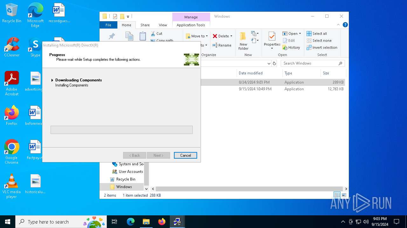This screenshot has width=407, height=228.
Task: Open Explorer Help question mark
Action: (x=345, y=25)
